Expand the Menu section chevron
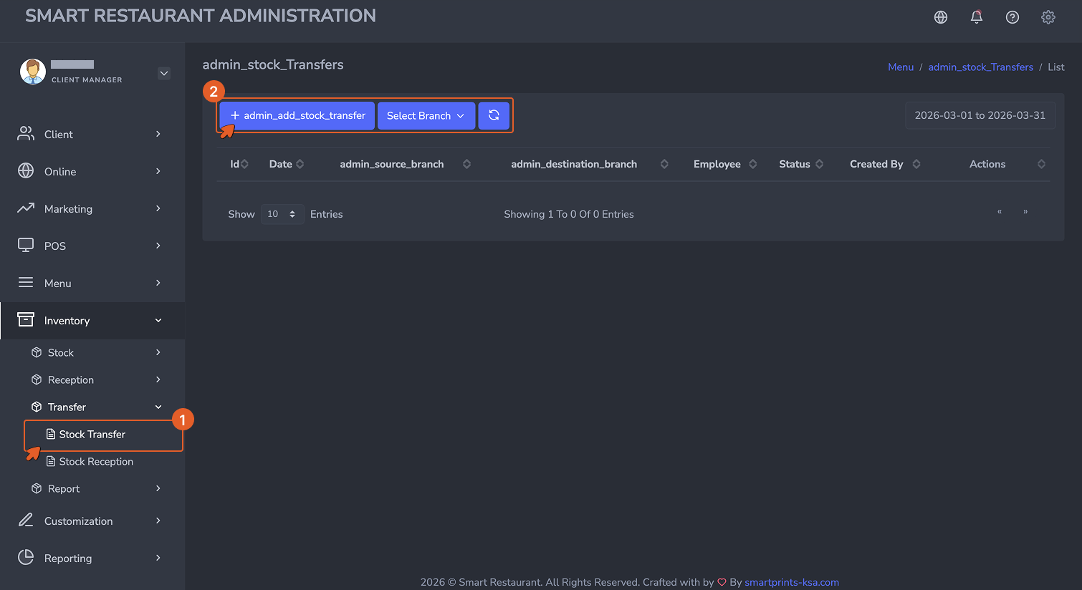The height and width of the screenshot is (590, 1082). (x=158, y=283)
